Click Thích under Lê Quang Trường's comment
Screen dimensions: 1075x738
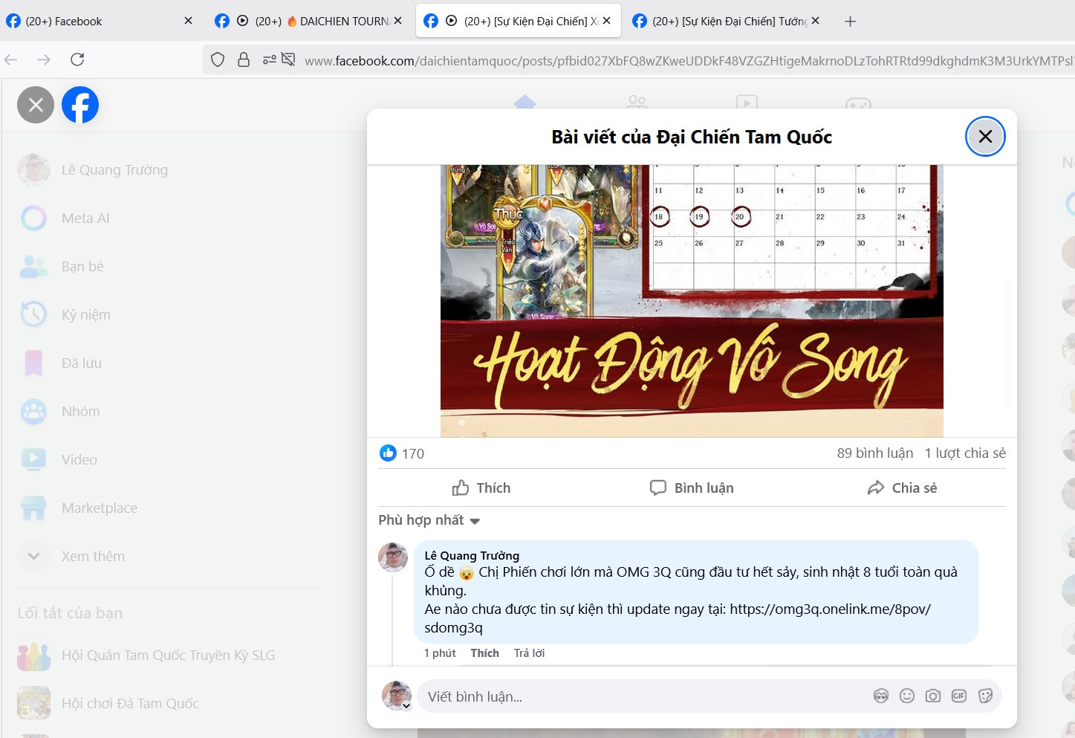484,653
